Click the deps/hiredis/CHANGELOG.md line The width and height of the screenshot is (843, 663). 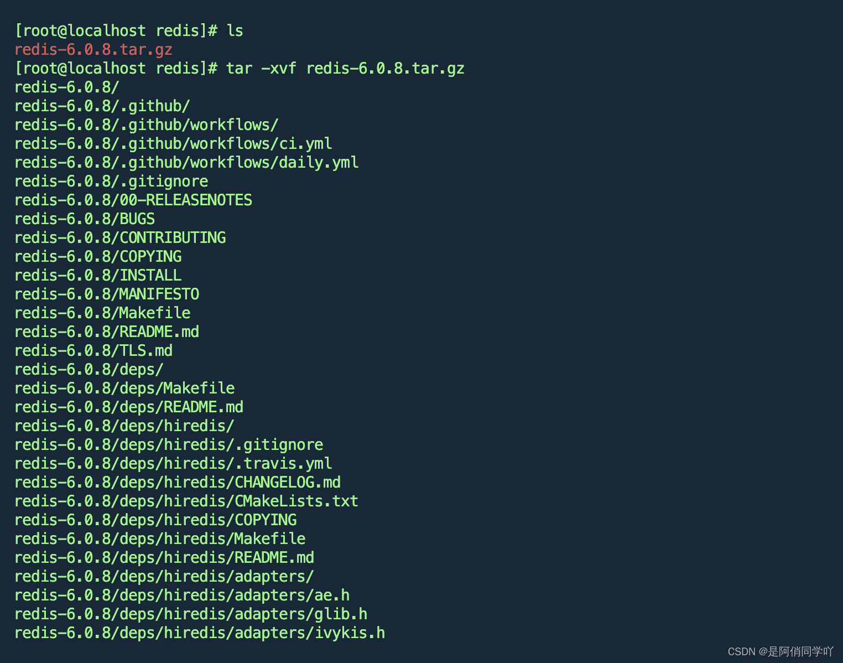pos(178,483)
